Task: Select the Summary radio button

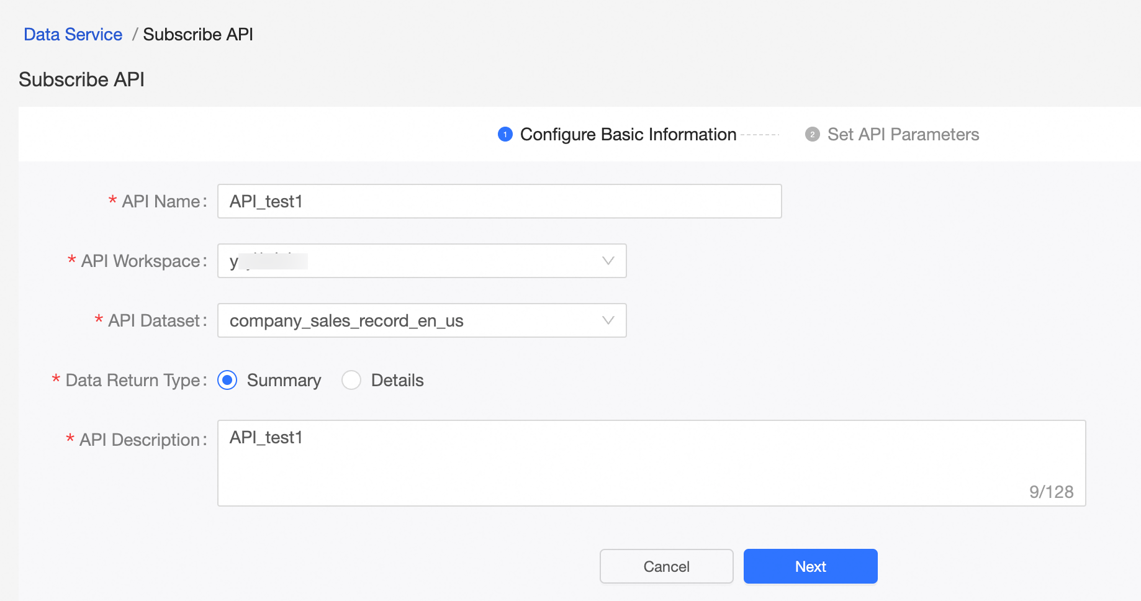Action: click(x=227, y=380)
